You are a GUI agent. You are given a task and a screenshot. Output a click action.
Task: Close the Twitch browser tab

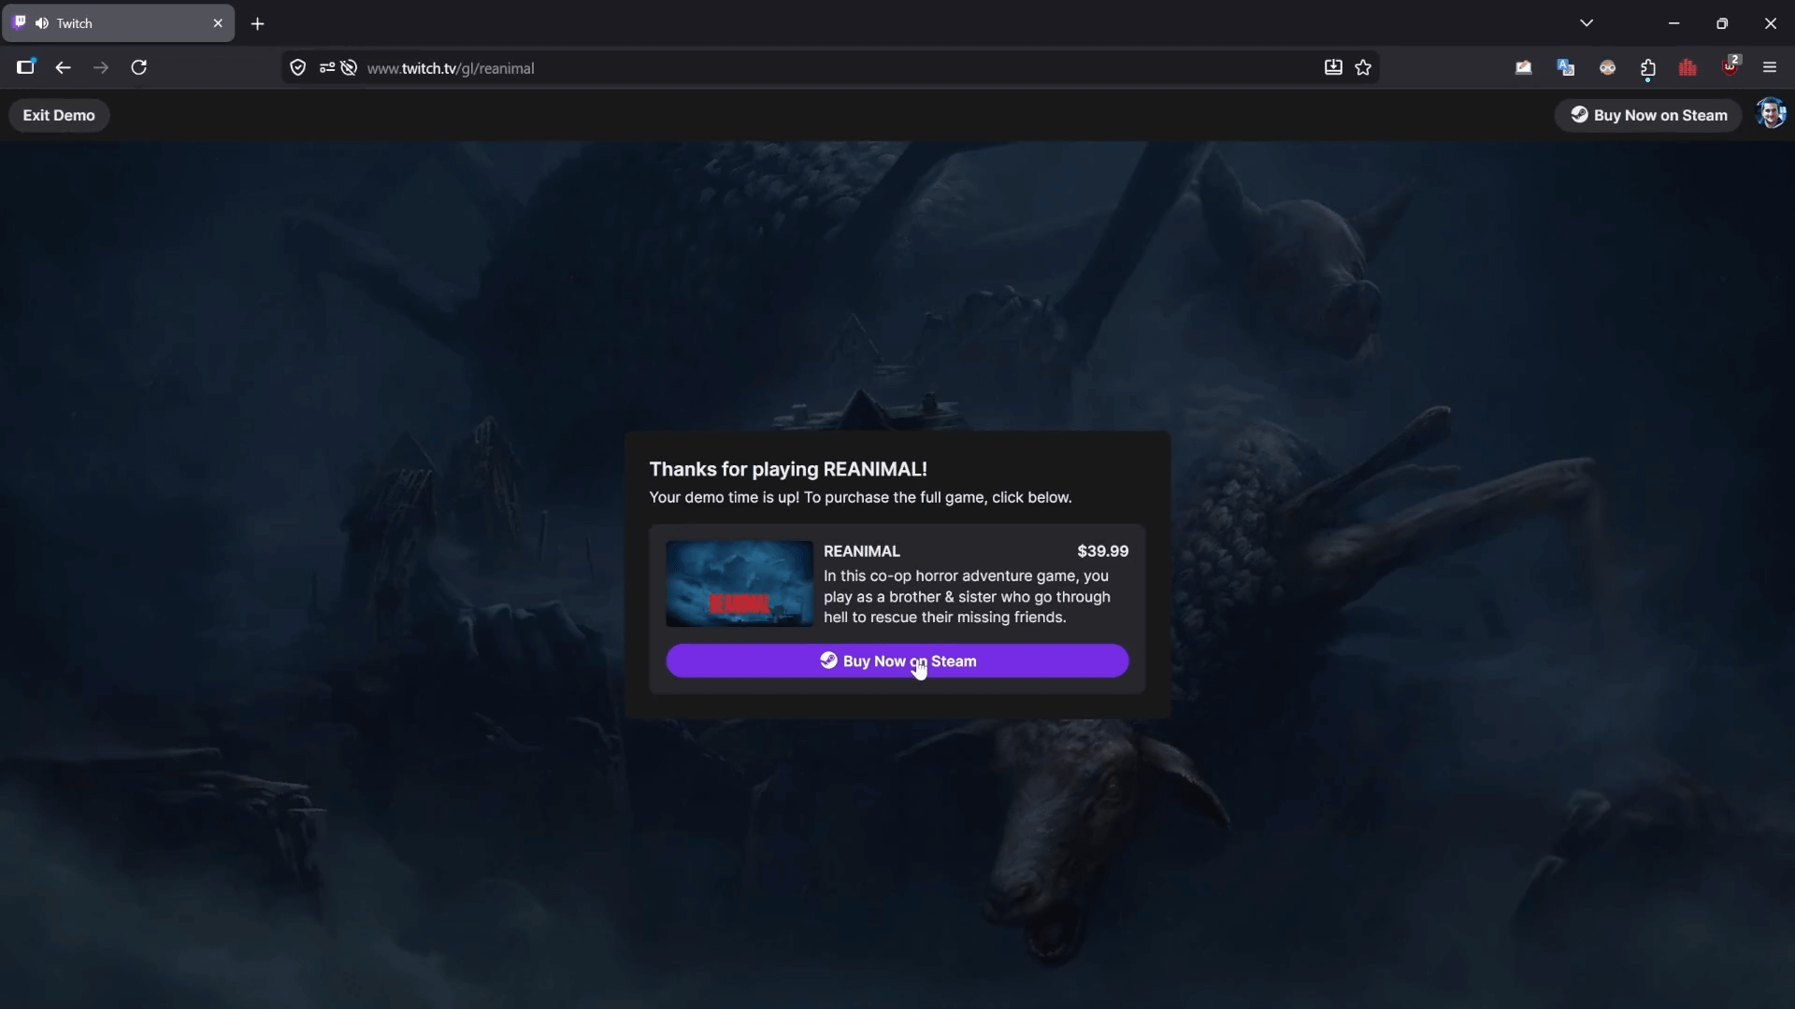[218, 23]
